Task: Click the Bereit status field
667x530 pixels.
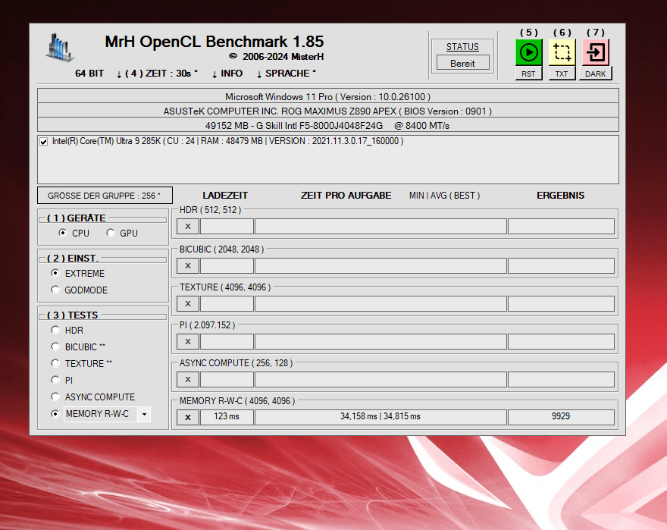Action: tap(463, 64)
